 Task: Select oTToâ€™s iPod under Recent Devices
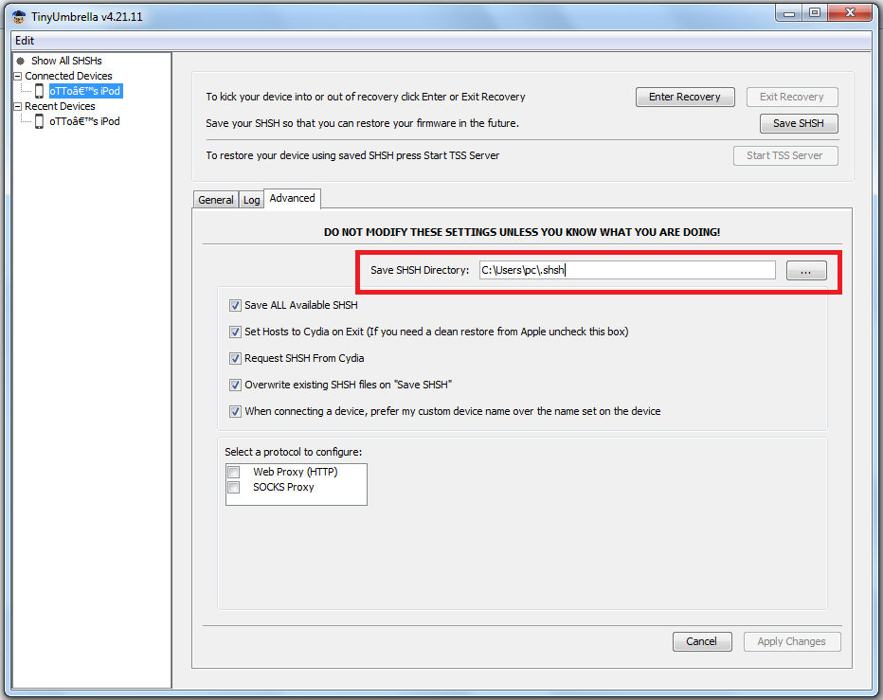click(x=84, y=121)
